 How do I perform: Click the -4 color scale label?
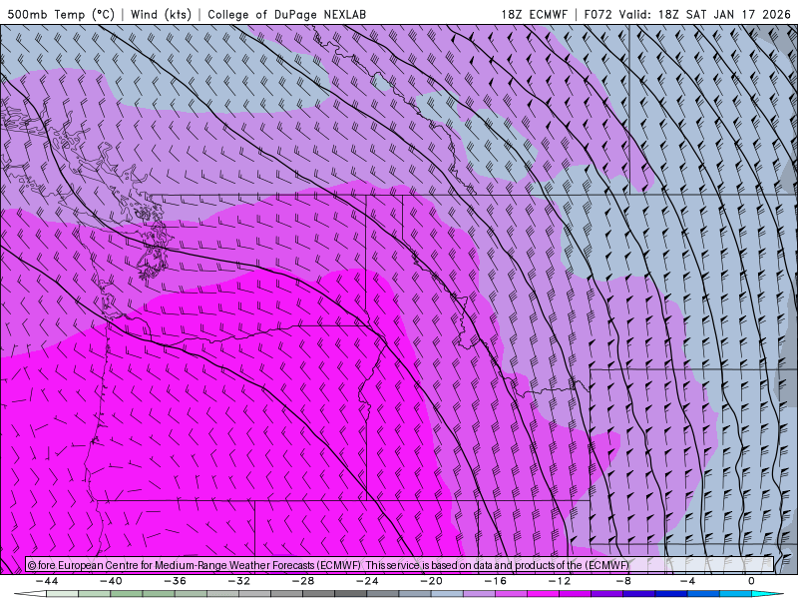[687, 581]
